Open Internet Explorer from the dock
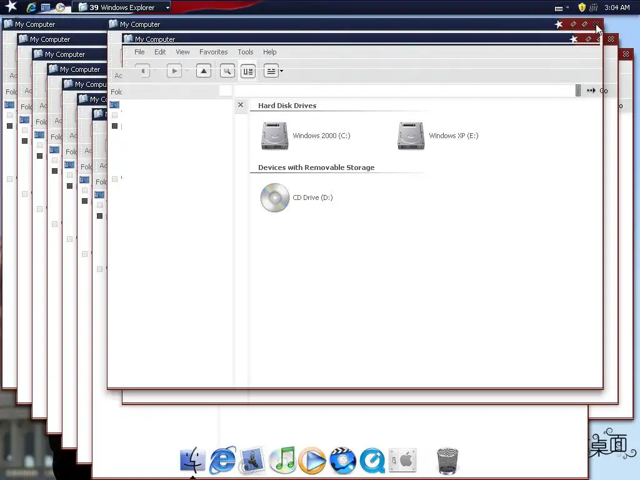This screenshot has height=480, width=640. pyautogui.click(x=222, y=461)
